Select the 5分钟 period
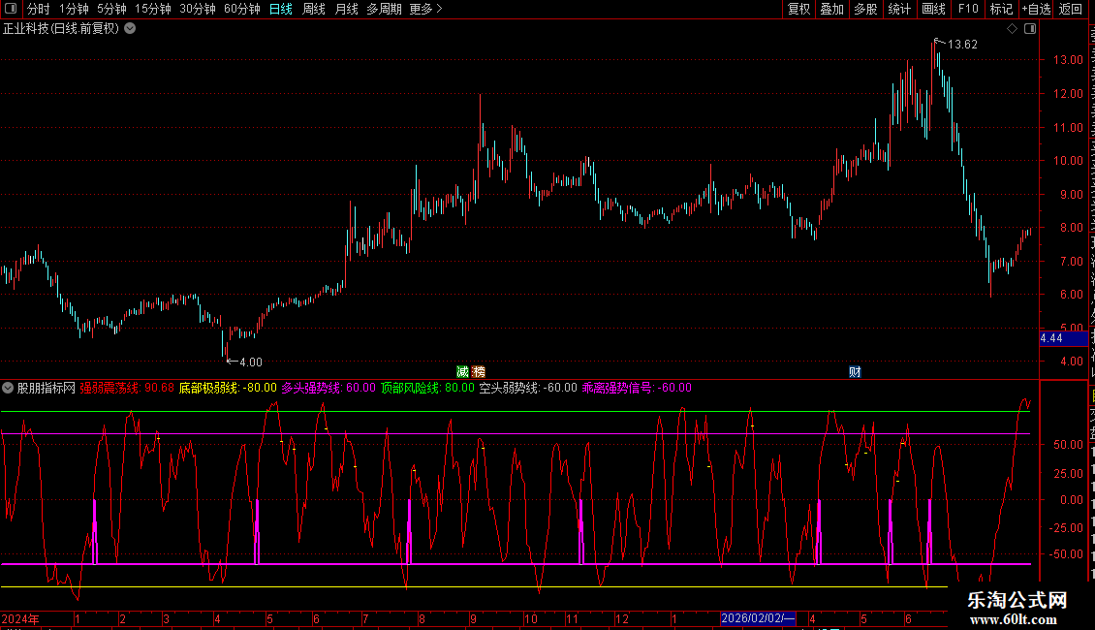 coord(111,9)
